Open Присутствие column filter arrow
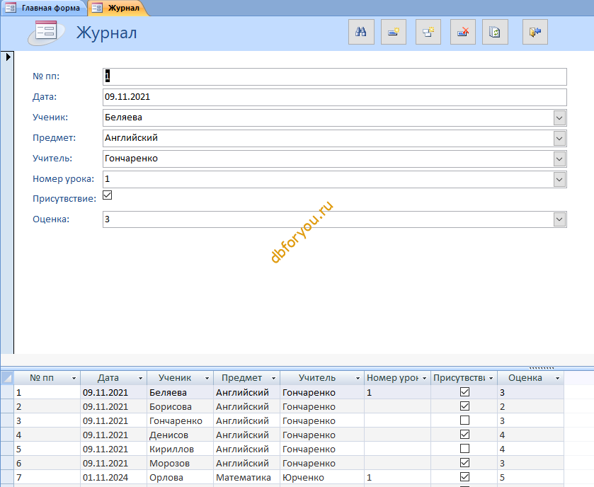 point(491,378)
